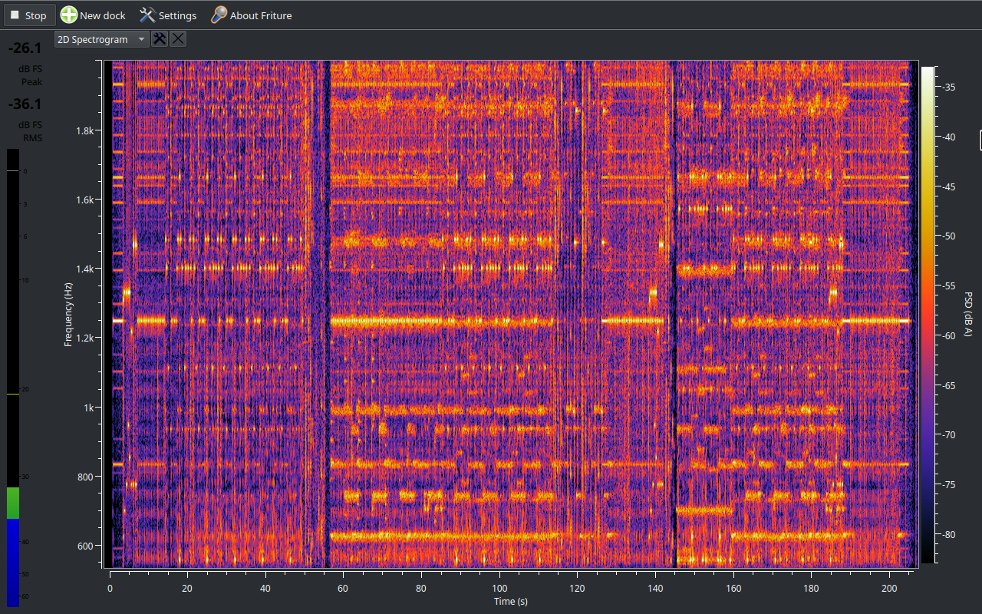Image resolution: width=982 pixels, height=614 pixels.
Task: Click the New dock text label
Action: 102,15
